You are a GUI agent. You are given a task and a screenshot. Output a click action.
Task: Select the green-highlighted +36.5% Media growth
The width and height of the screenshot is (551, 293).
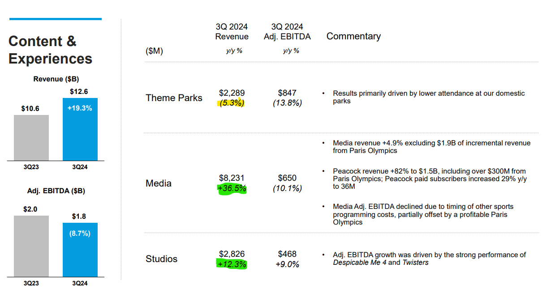coord(232,188)
